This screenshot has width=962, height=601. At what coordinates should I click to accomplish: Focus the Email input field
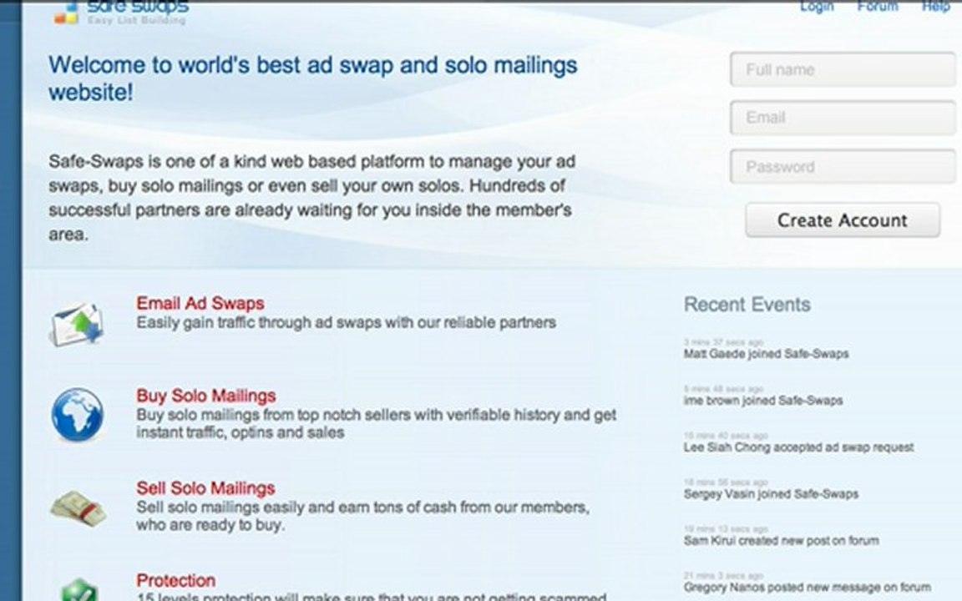843,118
